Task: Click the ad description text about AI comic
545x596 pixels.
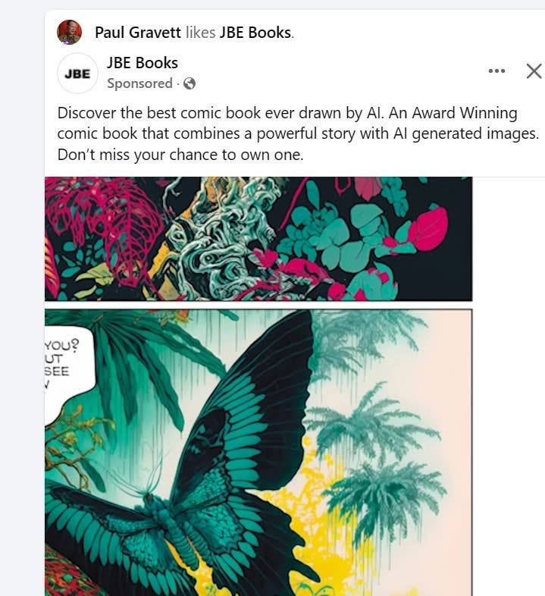Action: [299, 133]
